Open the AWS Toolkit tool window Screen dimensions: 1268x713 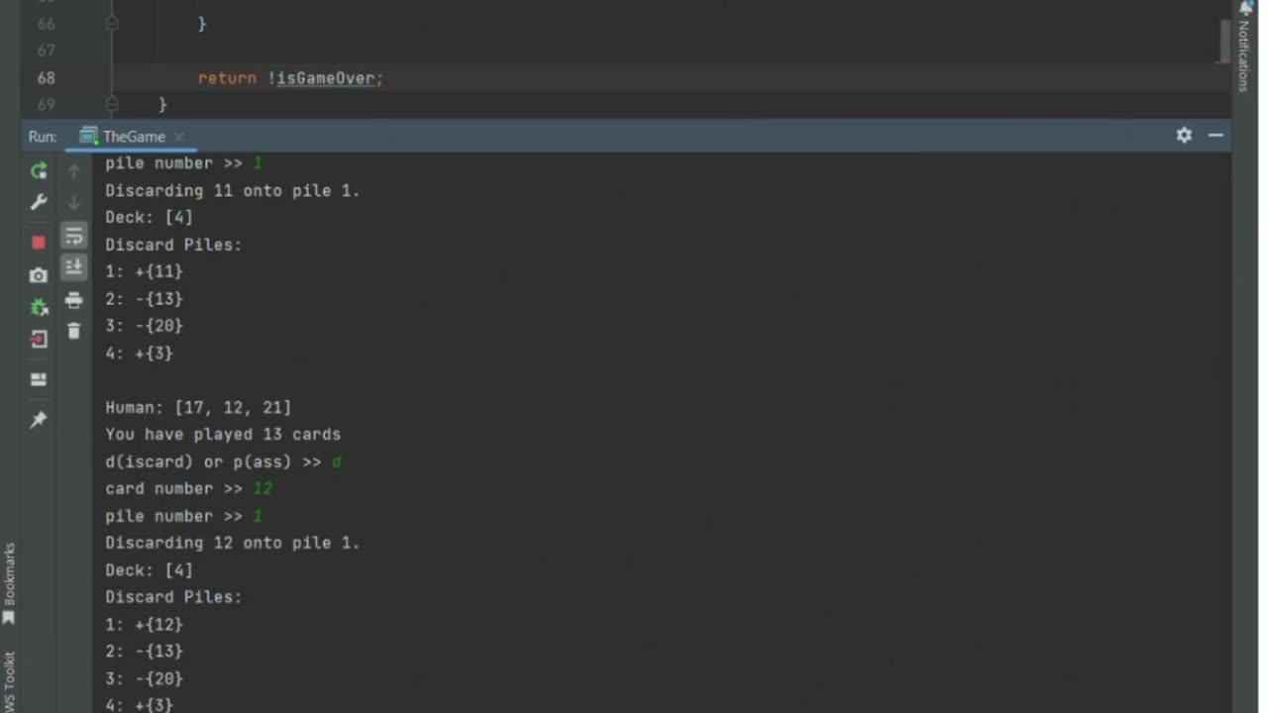pyautogui.click(x=10, y=681)
